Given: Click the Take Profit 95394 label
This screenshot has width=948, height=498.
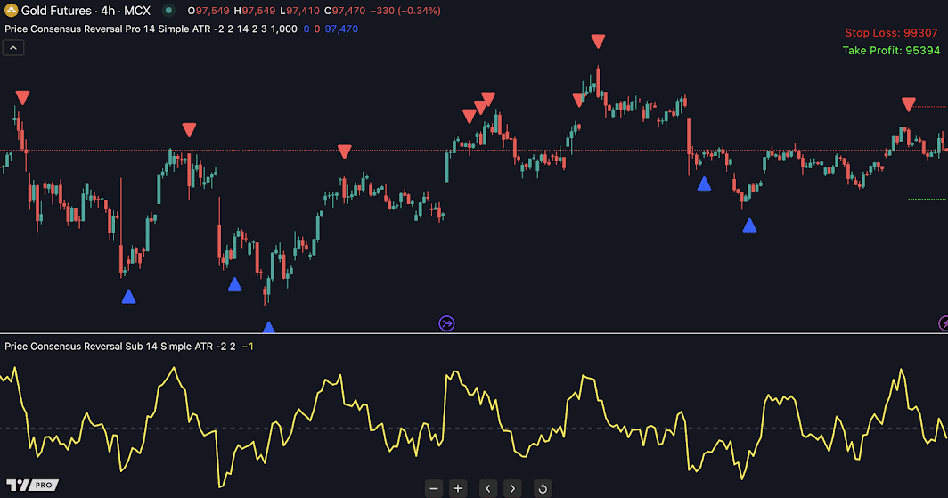Looking at the screenshot, I should [x=890, y=51].
